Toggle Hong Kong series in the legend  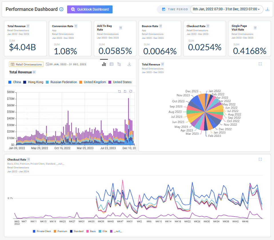coord(33,82)
